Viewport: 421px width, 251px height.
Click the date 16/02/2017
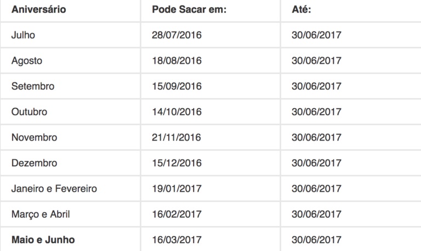(177, 214)
